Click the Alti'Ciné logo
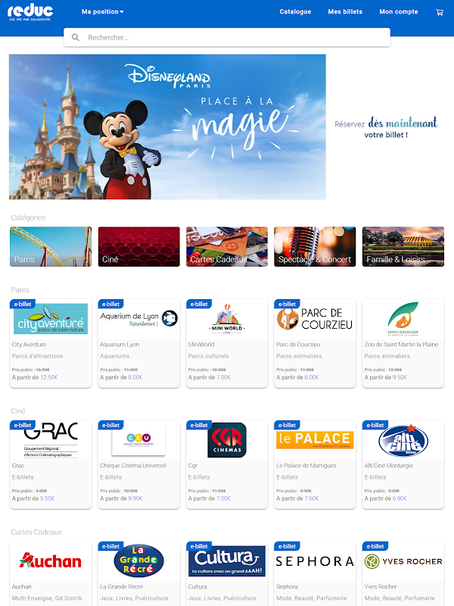 coord(403,441)
